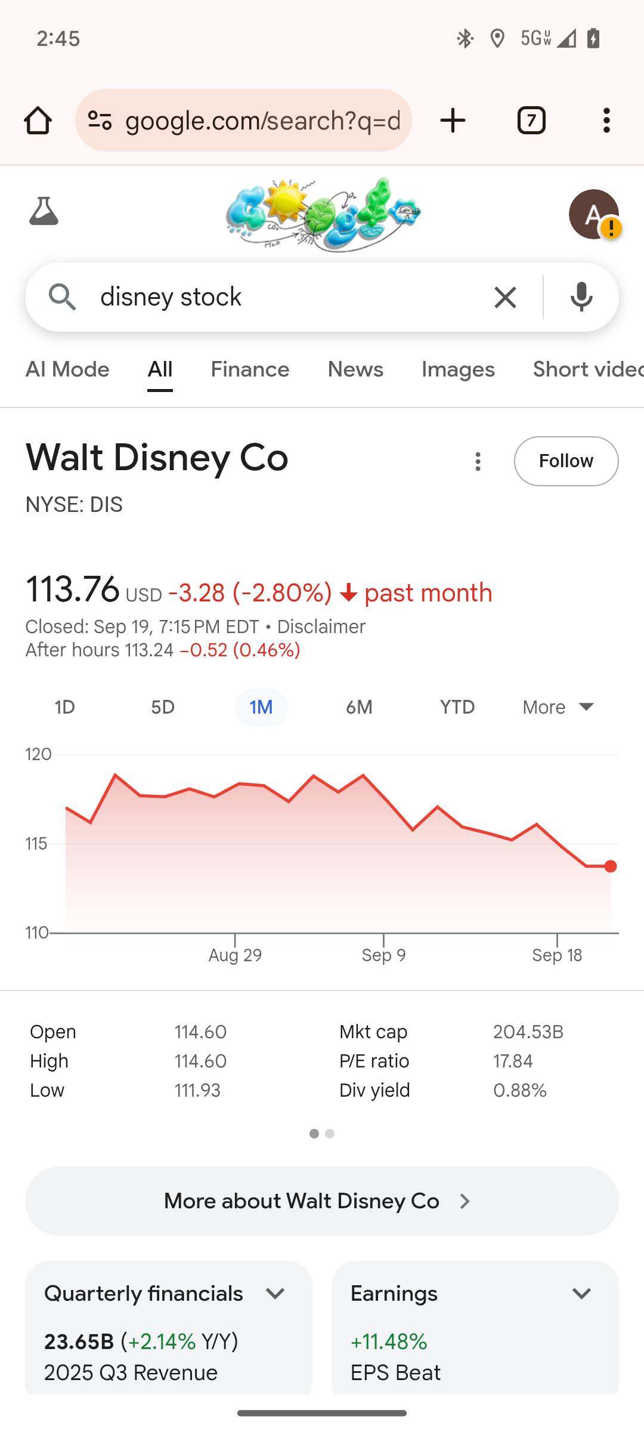Open more options for Walt Disney Co
Image resolution: width=644 pixels, height=1432 pixels.
coord(478,461)
